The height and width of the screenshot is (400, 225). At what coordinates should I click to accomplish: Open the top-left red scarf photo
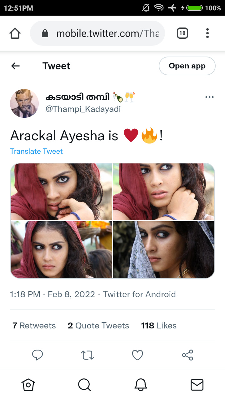pyautogui.click(x=61, y=192)
